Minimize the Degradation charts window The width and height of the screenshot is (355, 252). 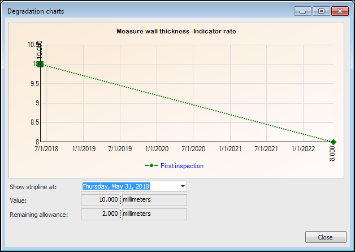coord(302,11)
